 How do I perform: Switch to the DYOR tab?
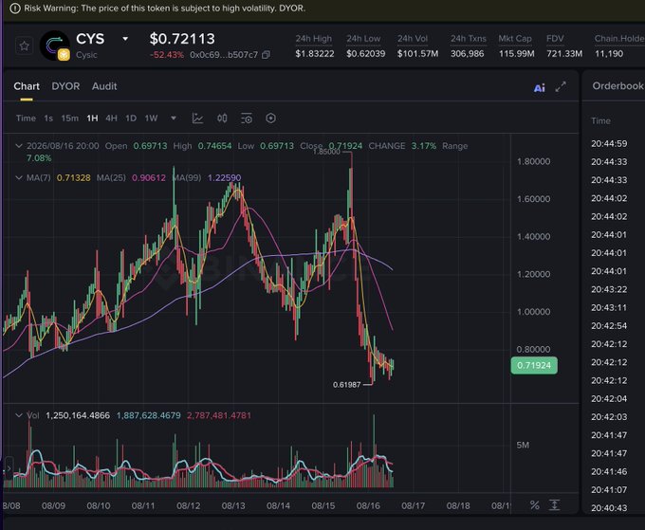click(65, 86)
